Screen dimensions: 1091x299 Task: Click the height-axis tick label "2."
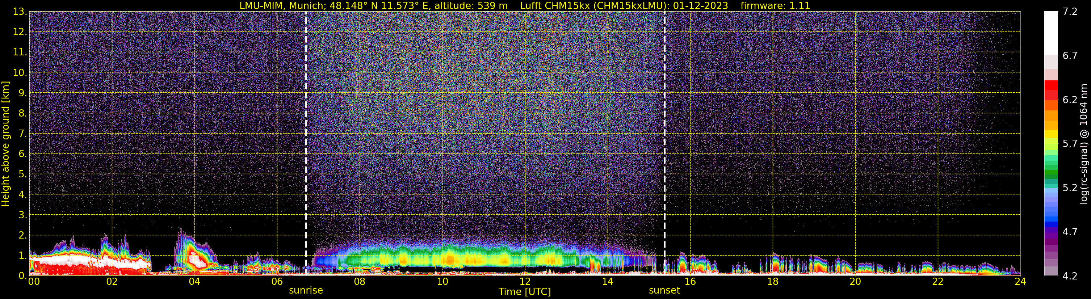(x=23, y=235)
